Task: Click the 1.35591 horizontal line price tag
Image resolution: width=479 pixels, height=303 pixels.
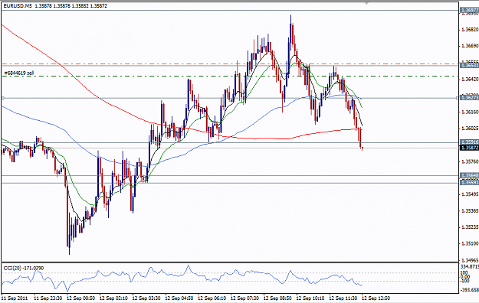Action: [469, 182]
